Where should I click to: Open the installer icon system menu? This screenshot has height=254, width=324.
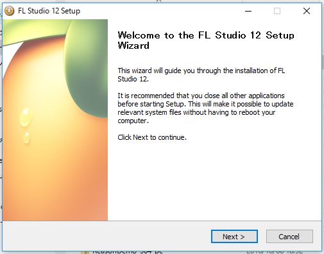(9, 11)
